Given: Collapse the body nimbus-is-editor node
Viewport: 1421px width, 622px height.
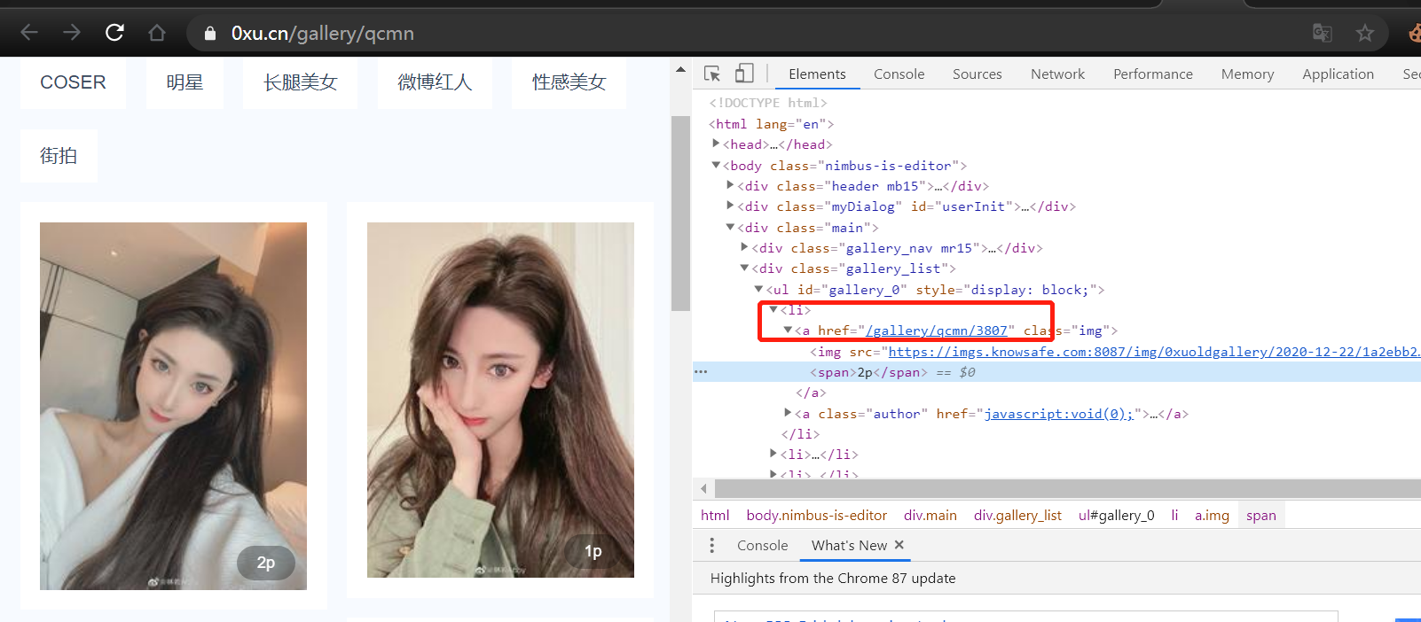Looking at the screenshot, I should pos(716,165).
